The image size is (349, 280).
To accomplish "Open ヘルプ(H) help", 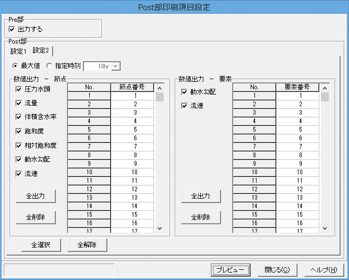I will click(x=324, y=270).
